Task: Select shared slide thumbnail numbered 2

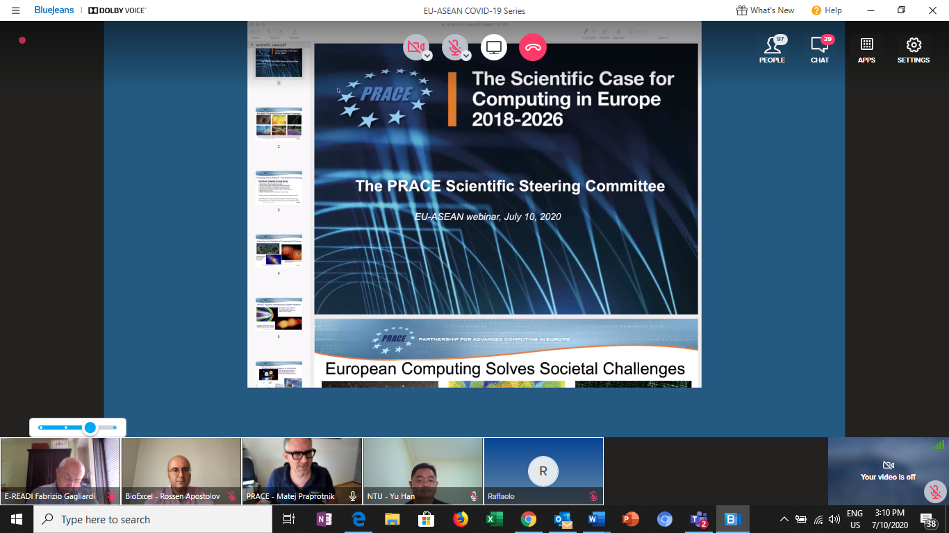Action: 279,124
